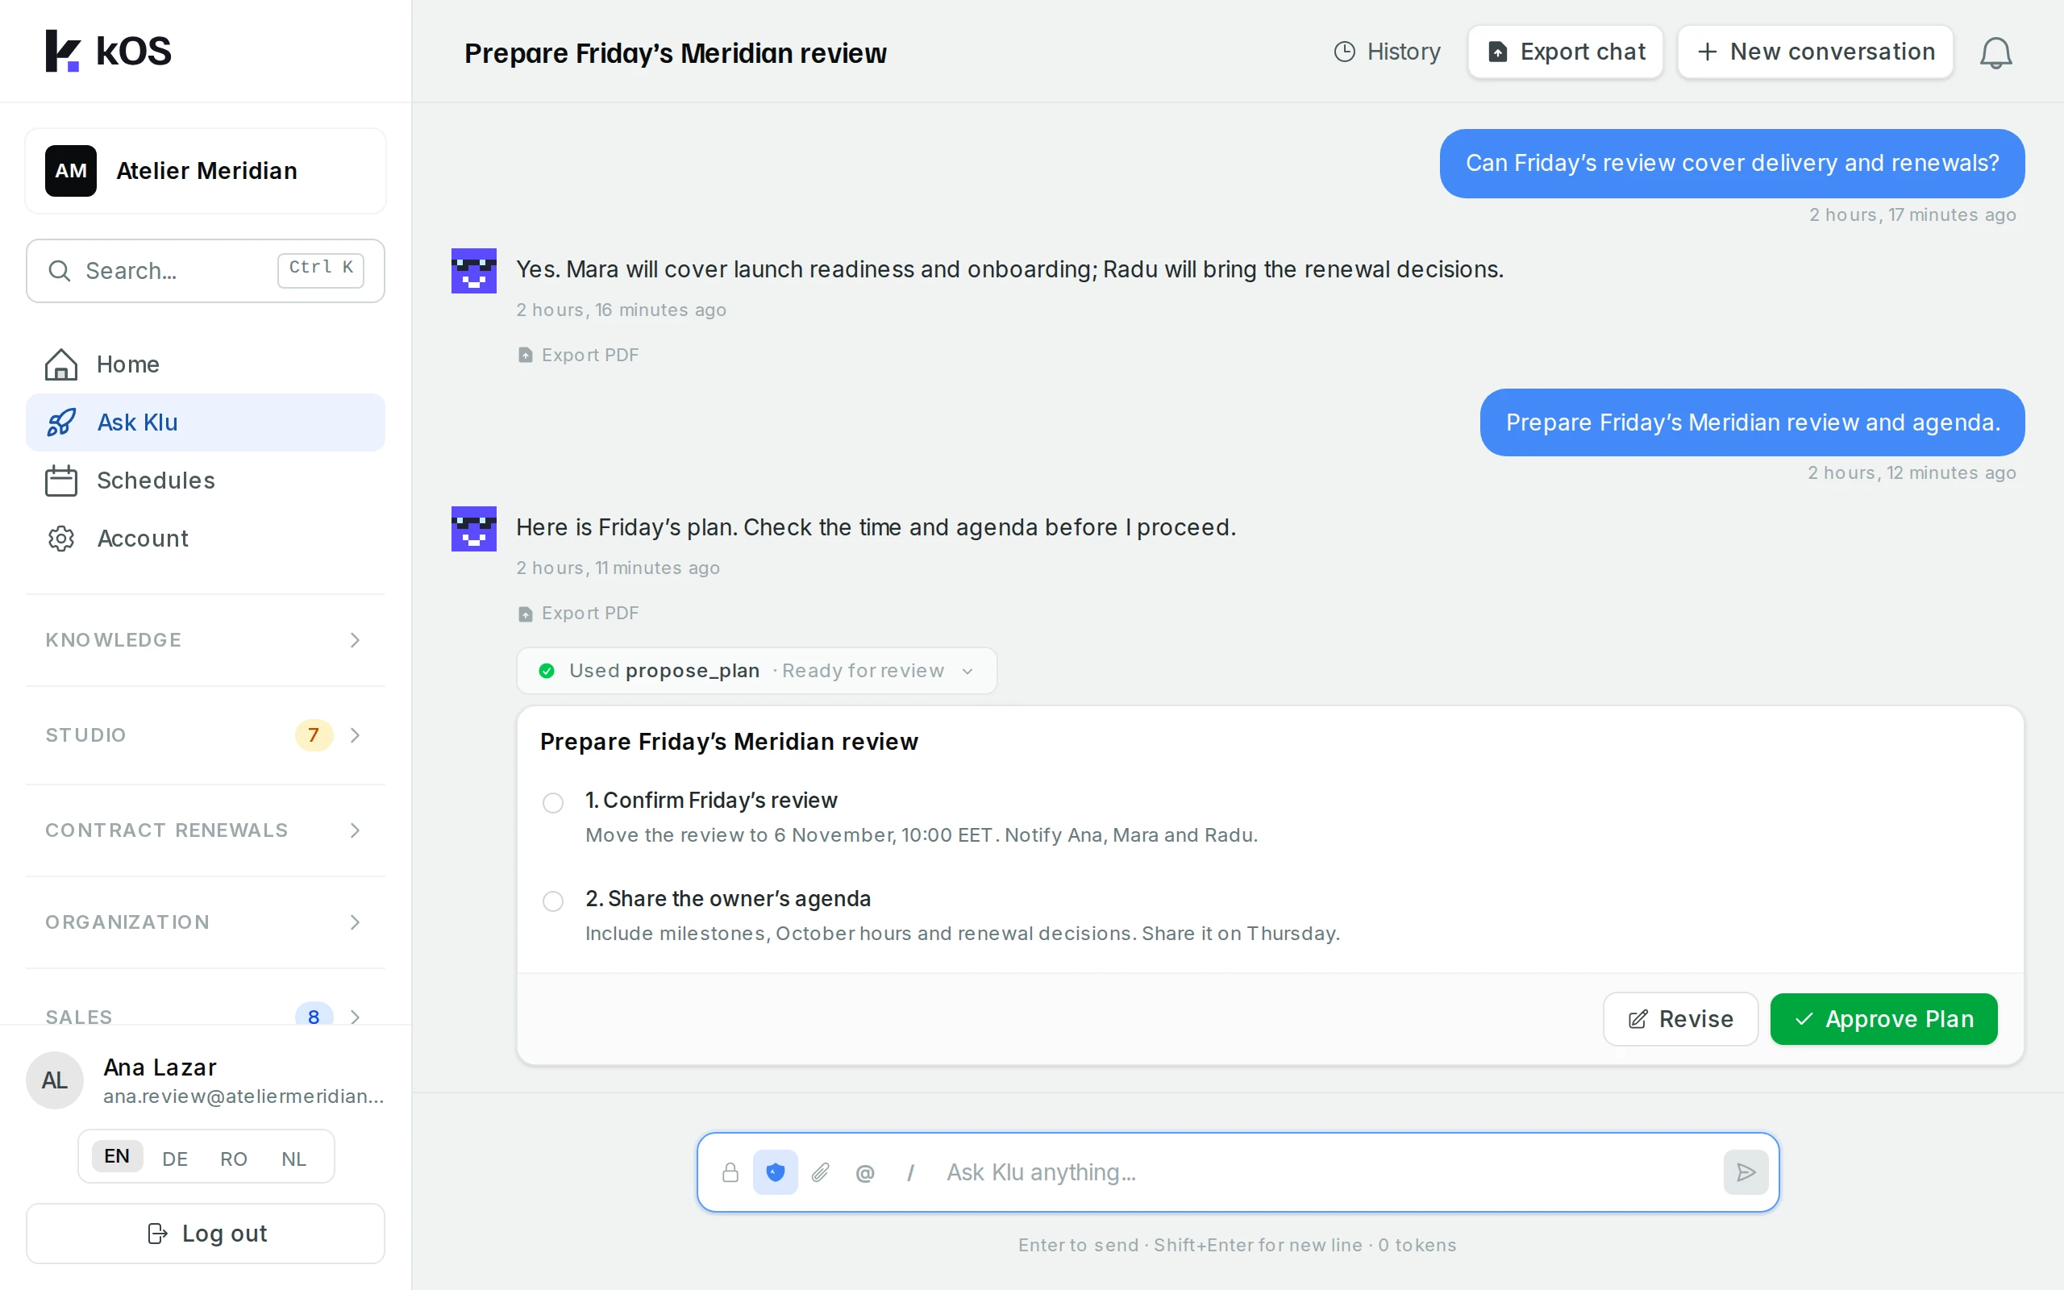Insert a mention with the @ icon
The width and height of the screenshot is (2064, 1290).
pyautogui.click(x=865, y=1172)
